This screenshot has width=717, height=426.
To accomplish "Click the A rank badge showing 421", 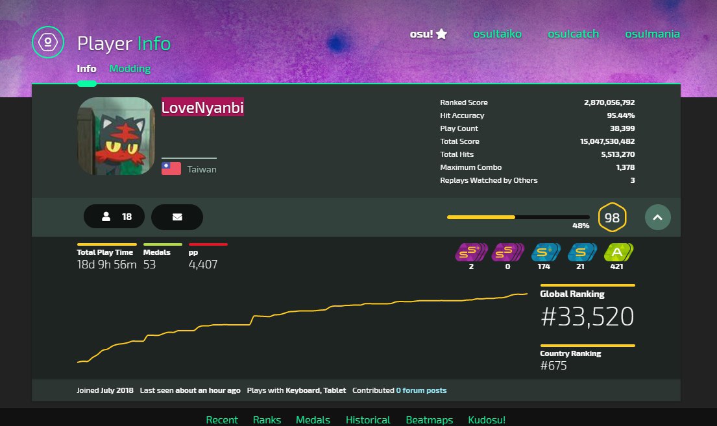I will (618, 252).
